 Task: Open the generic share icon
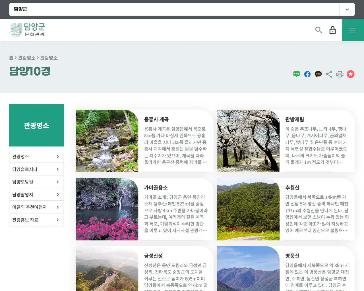coord(329,74)
